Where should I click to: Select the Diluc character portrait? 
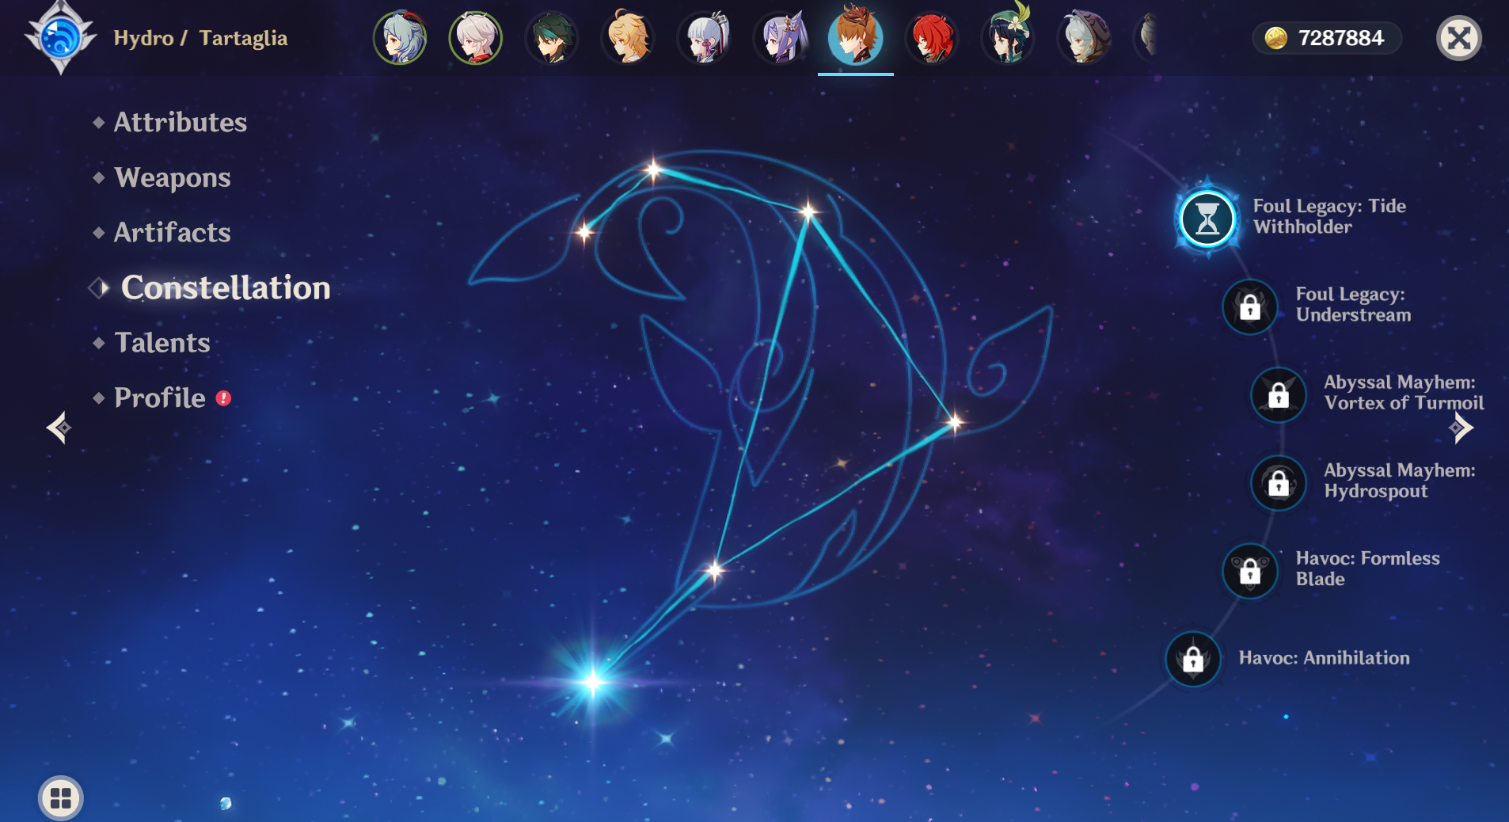[x=932, y=37]
